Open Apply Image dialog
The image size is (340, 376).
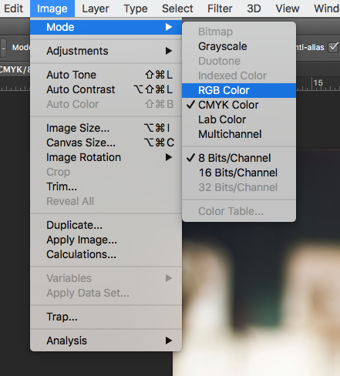tap(106, 240)
